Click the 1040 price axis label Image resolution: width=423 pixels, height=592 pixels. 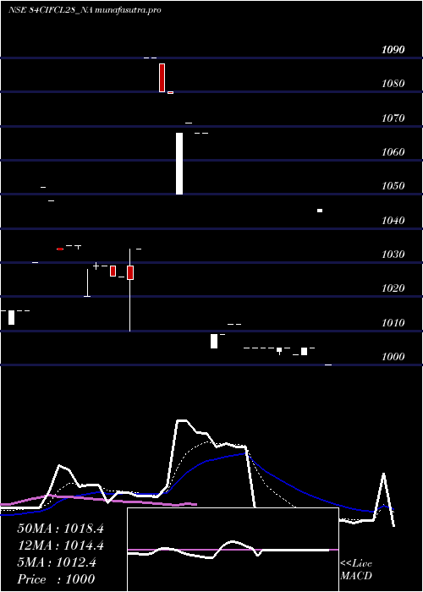pyautogui.click(x=393, y=220)
